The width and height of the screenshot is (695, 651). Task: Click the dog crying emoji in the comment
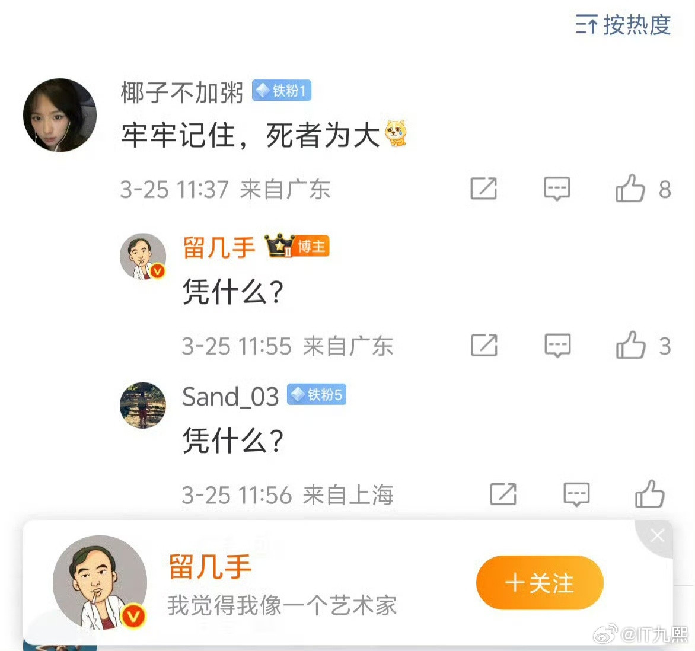397,134
